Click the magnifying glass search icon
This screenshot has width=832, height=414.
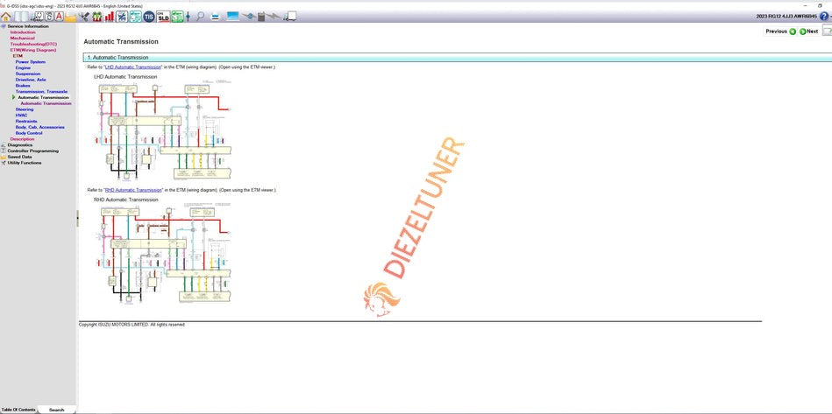tap(200, 17)
